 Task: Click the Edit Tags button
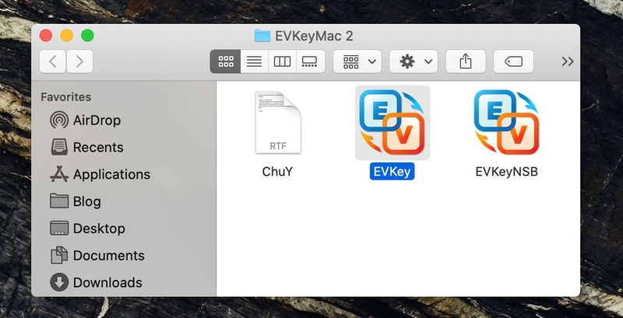pos(513,61)
